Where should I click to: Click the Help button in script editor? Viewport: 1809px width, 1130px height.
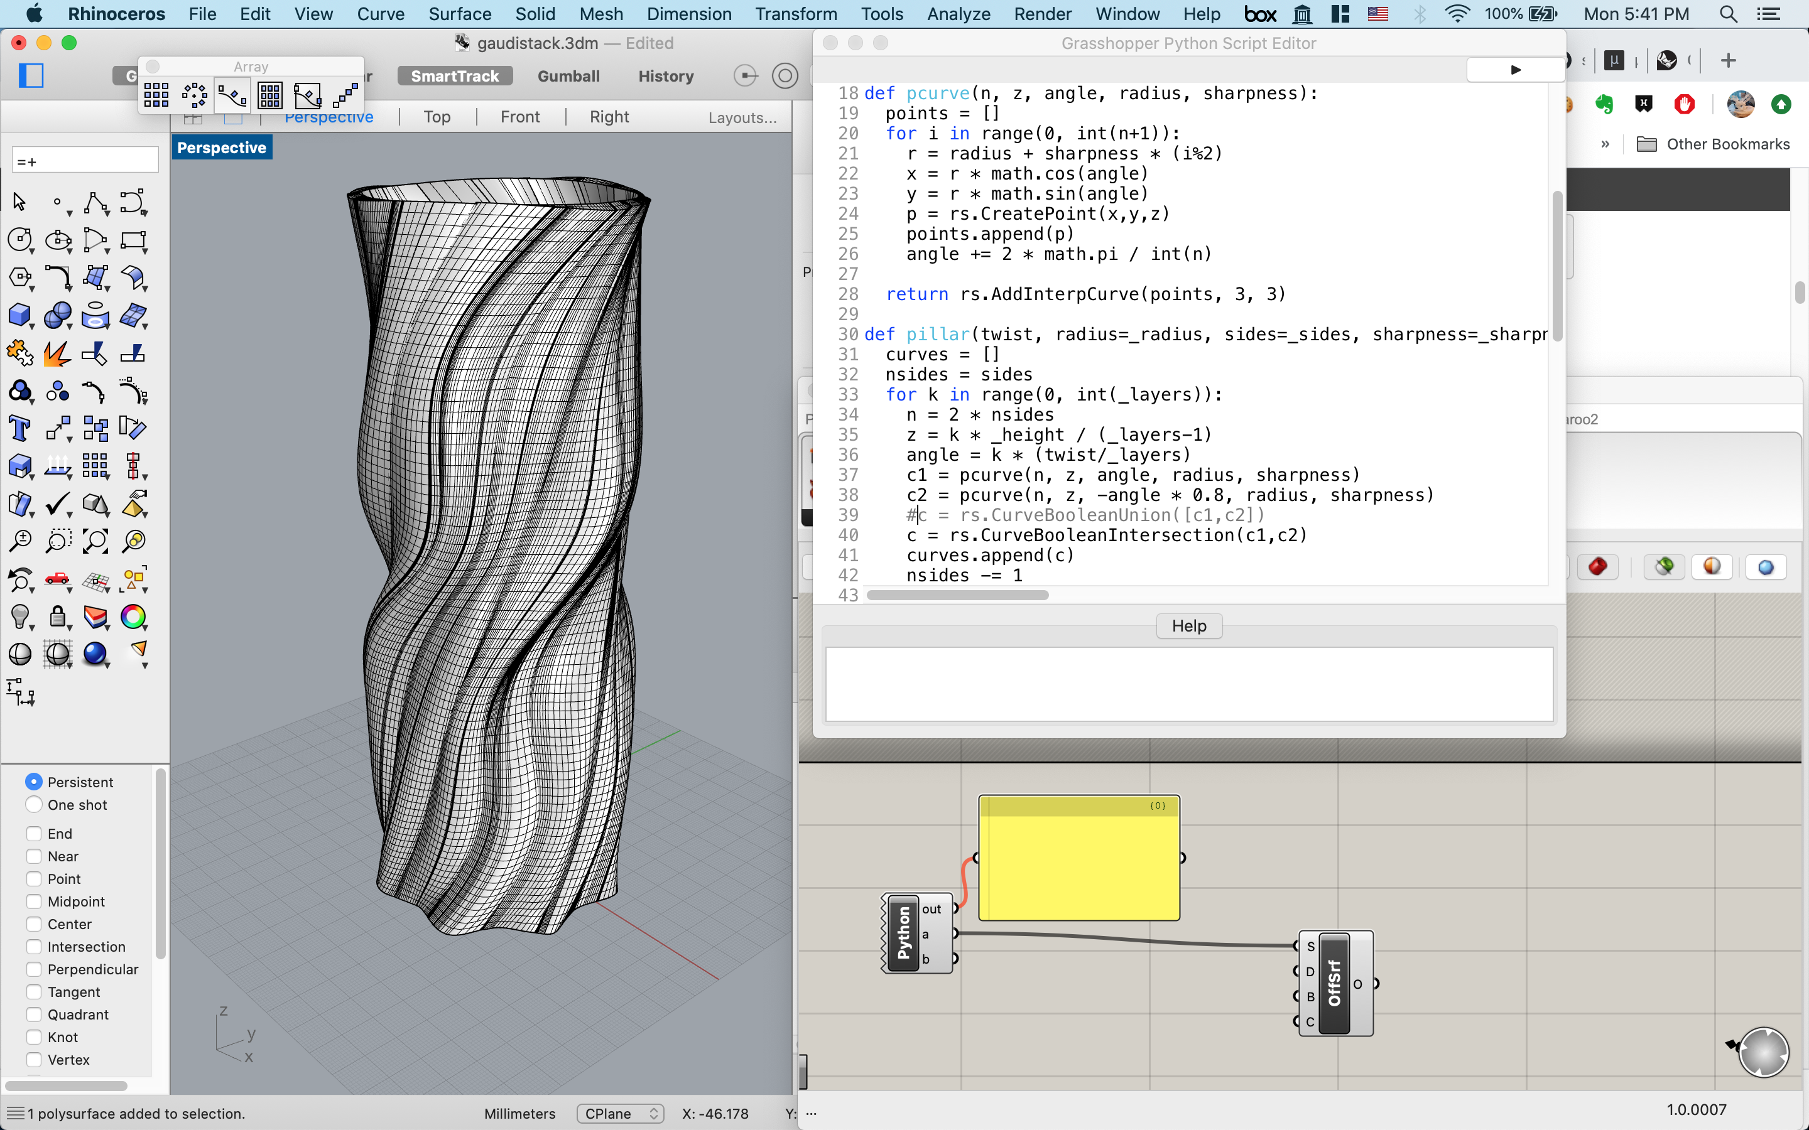(x=1189, y=625)
